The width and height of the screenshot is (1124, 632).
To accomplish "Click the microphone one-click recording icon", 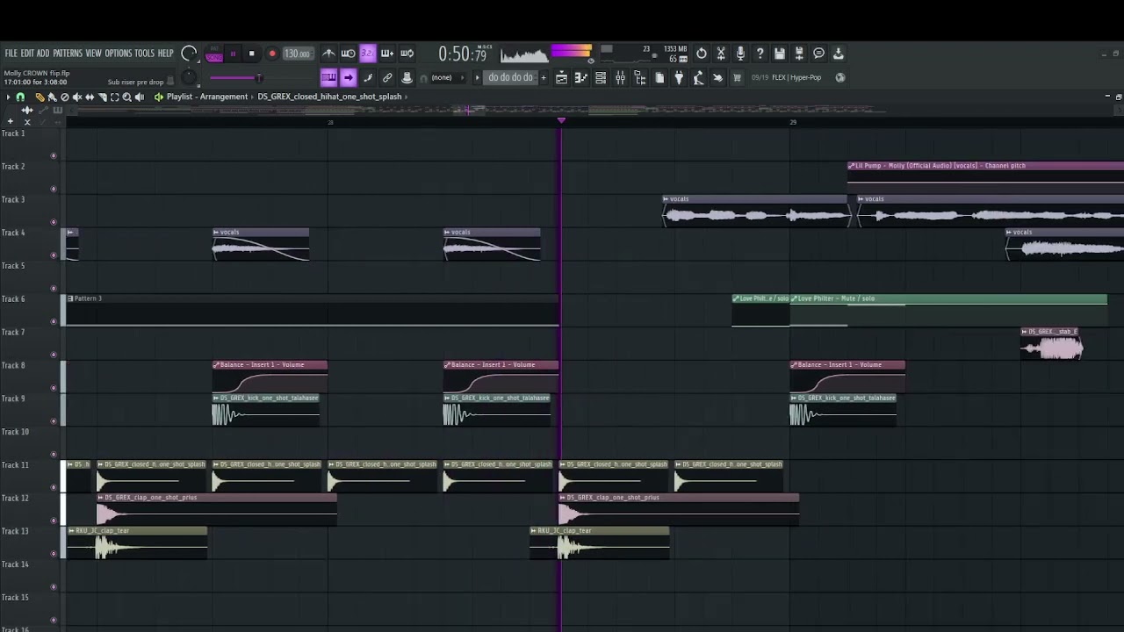I will pyautogui.click(x=740, y=54).
